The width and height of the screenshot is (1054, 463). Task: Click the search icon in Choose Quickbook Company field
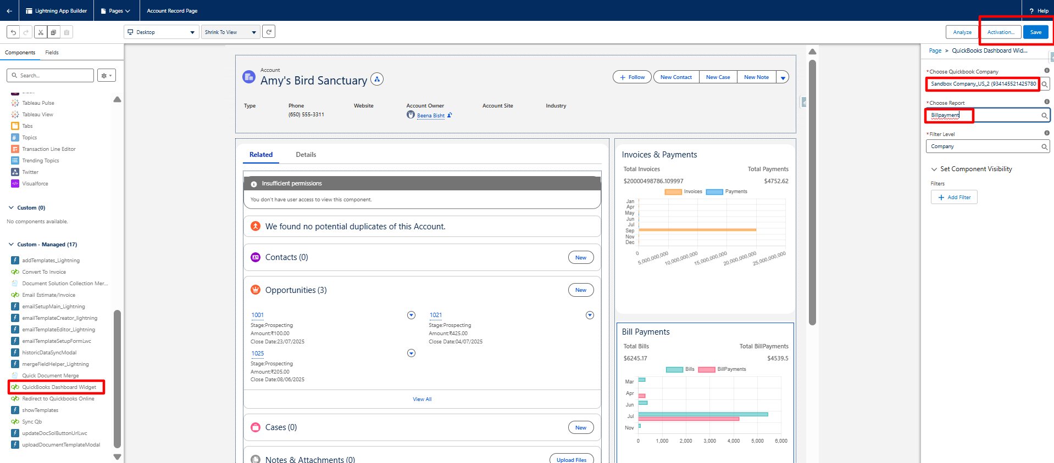[x=1045, y=84]
